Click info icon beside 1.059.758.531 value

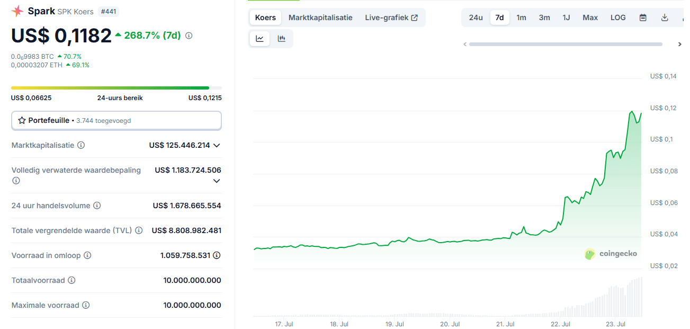point(217,255)
